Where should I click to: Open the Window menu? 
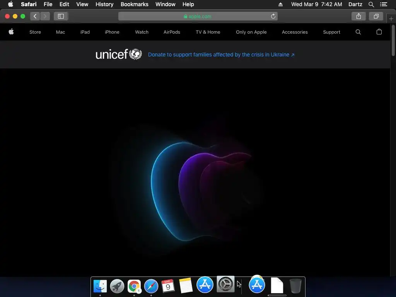click(x=166, y=4)
